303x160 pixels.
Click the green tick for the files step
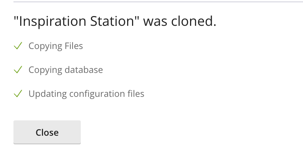click(x=18, y=46)
